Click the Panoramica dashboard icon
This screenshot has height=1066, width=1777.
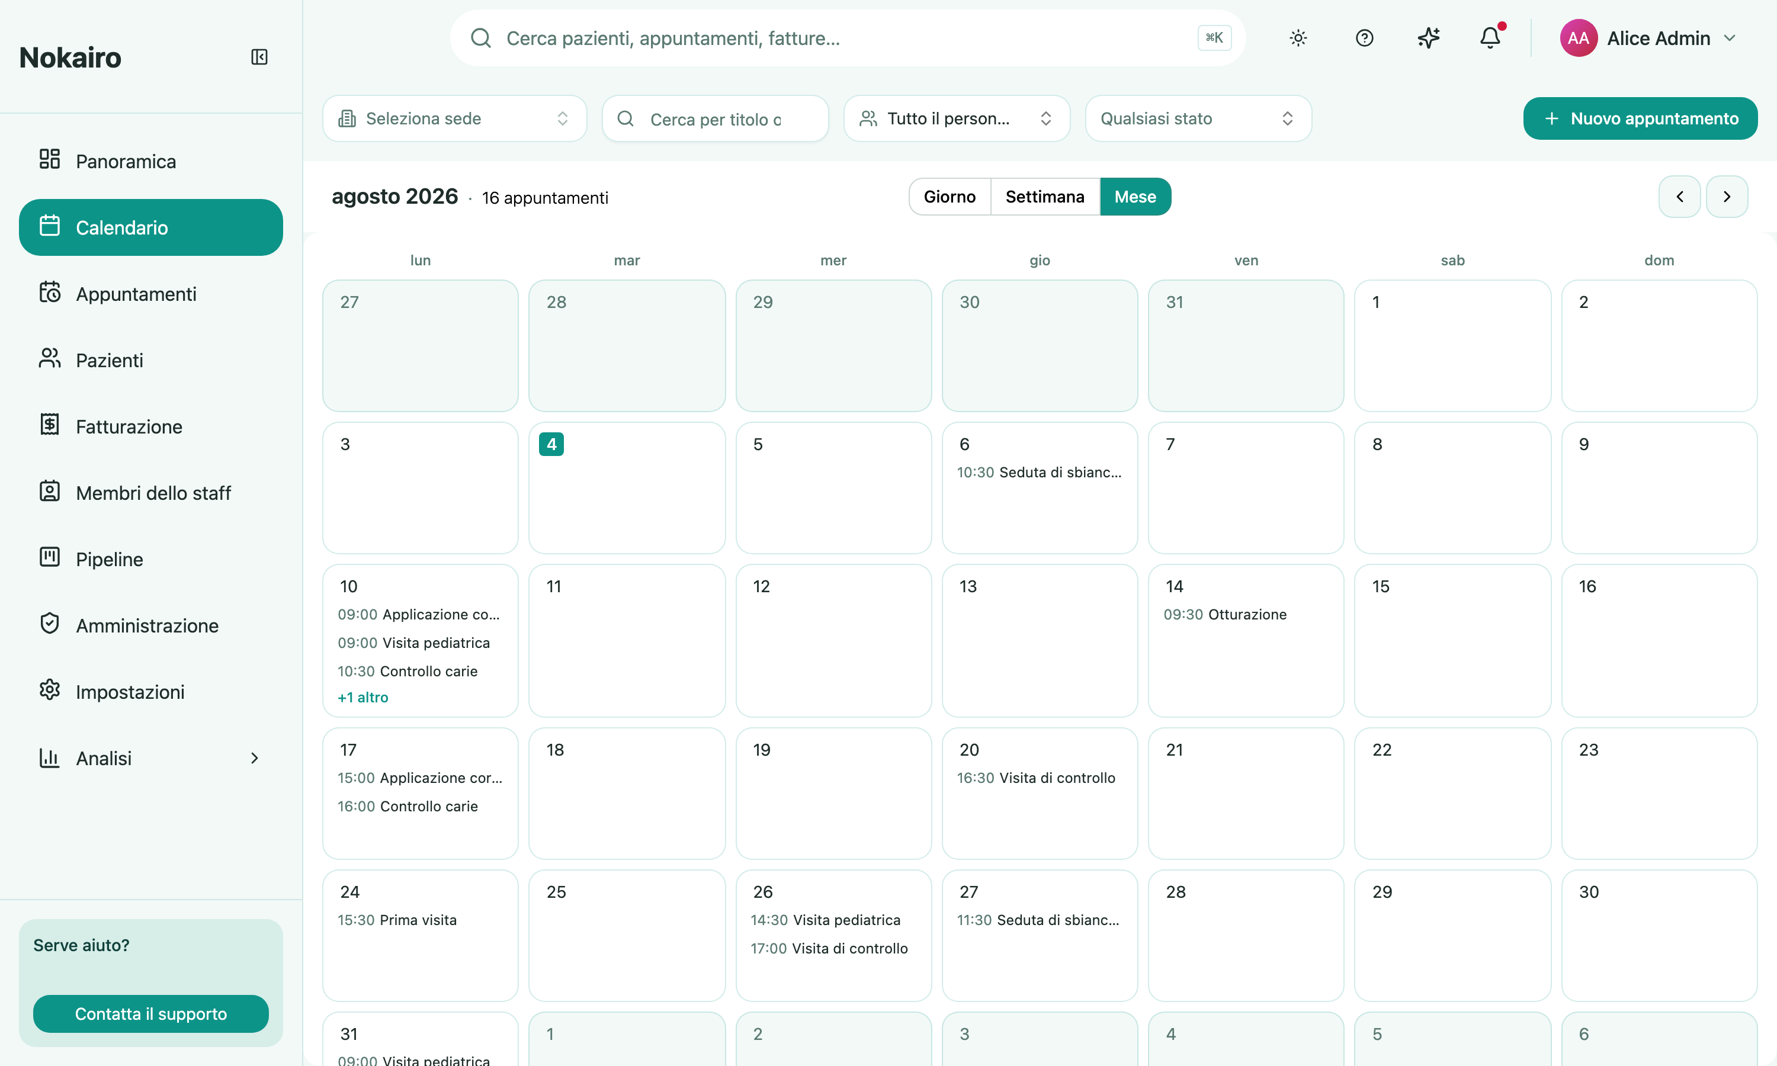coord(50,159)
